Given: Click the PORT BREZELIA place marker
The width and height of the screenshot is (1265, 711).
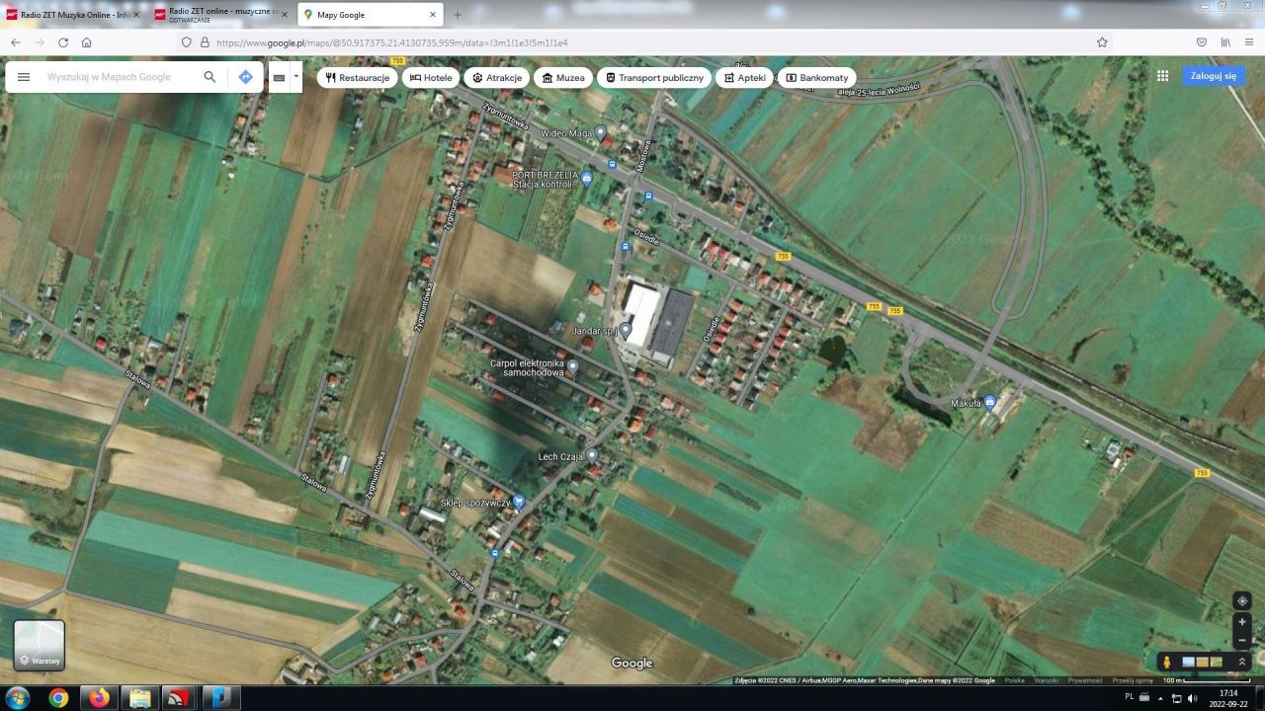Looking at the screenshot, I should pos(586,179).
